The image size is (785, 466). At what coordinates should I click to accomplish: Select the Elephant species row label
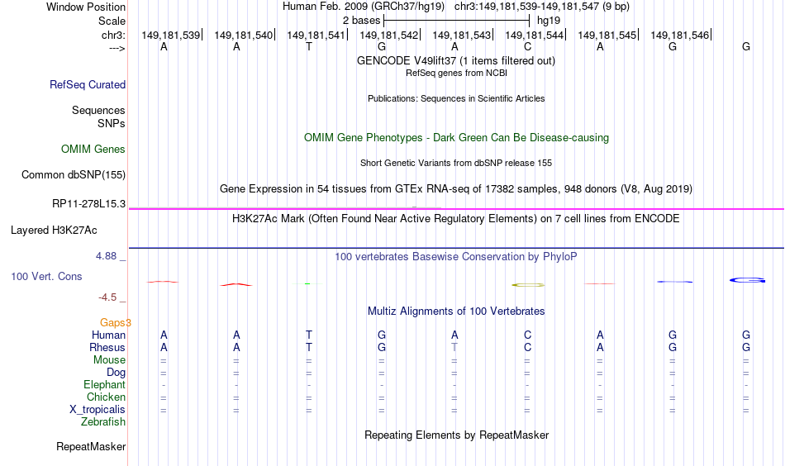pyautogui.click(x=104, y=384)
